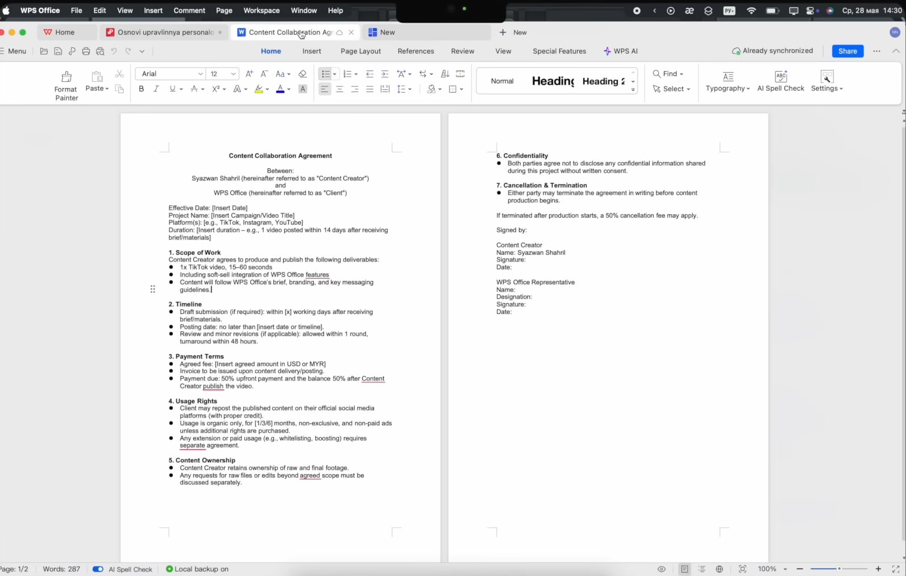Open the zoom percentage dropdown
This screenshot has height=576, width=906.
(x=786, y=569)
